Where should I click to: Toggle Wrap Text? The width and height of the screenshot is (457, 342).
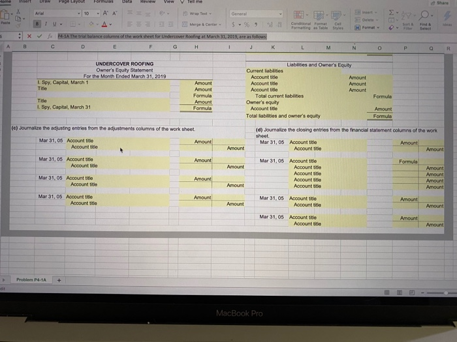(197, 14)
